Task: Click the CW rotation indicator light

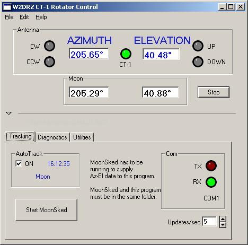Action: [x=49, y=46]
